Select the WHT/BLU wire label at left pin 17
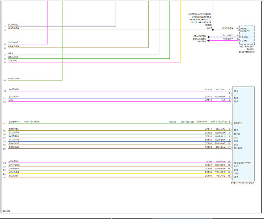This screenshot has height=219, width=264. click(x=14, y=136)
